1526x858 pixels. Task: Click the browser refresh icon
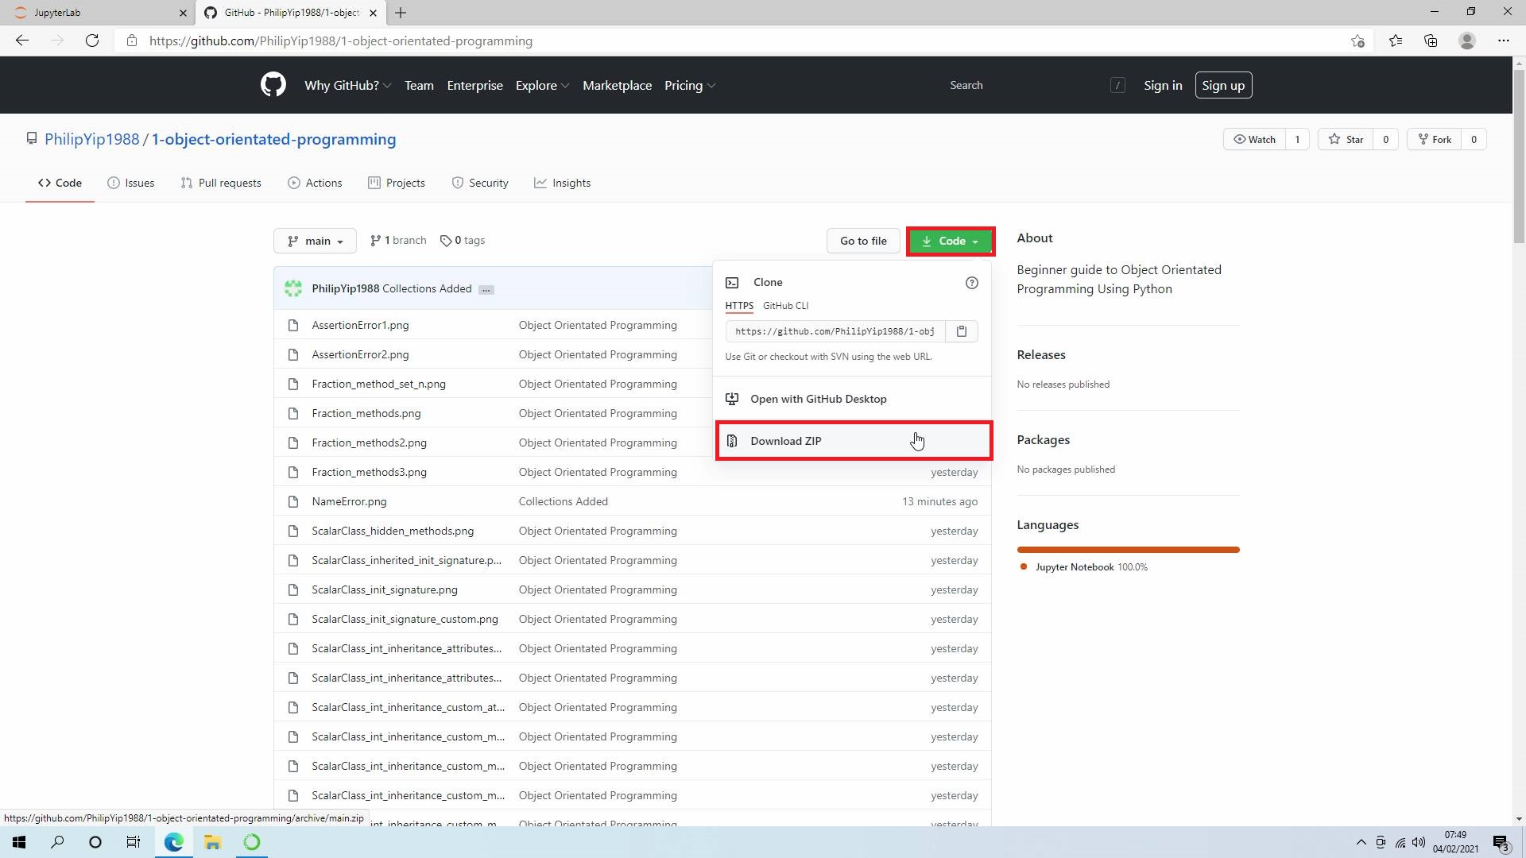[x=92, y=41]
